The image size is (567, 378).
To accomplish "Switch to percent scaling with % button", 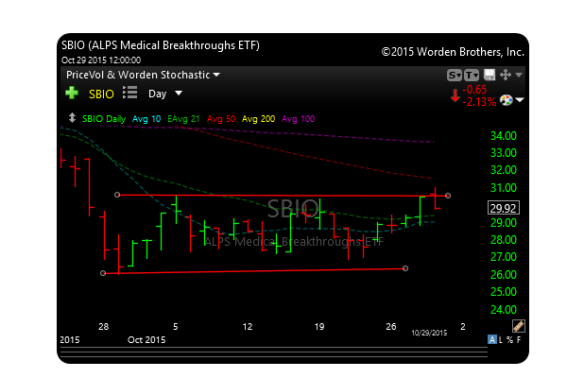I will (x=509, y=339).
